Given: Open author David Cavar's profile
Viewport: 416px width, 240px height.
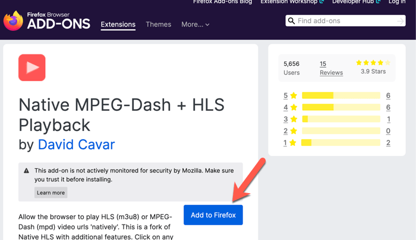Looking at the screenshot, I should coord(76,144).
